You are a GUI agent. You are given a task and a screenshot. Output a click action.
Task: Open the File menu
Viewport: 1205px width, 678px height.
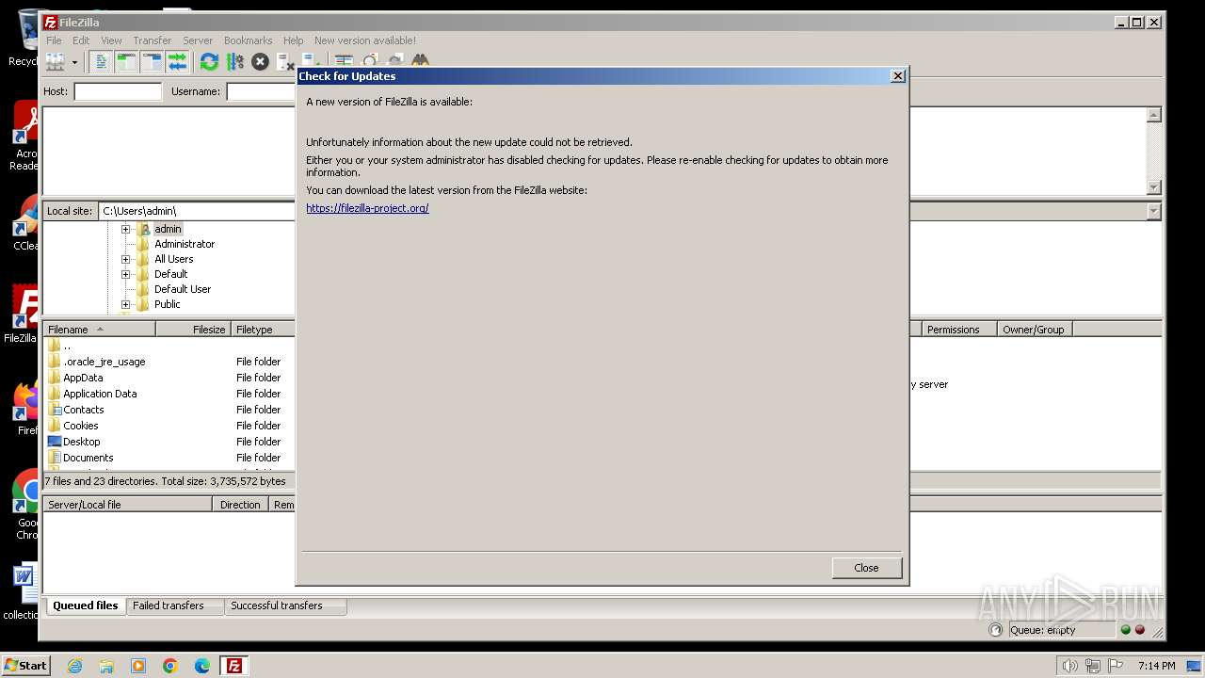54,40
